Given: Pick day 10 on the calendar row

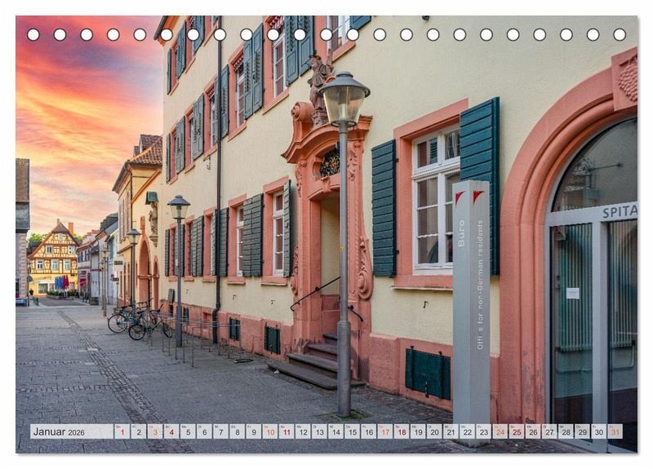Looking at the screenshot, I should (269, 431).
